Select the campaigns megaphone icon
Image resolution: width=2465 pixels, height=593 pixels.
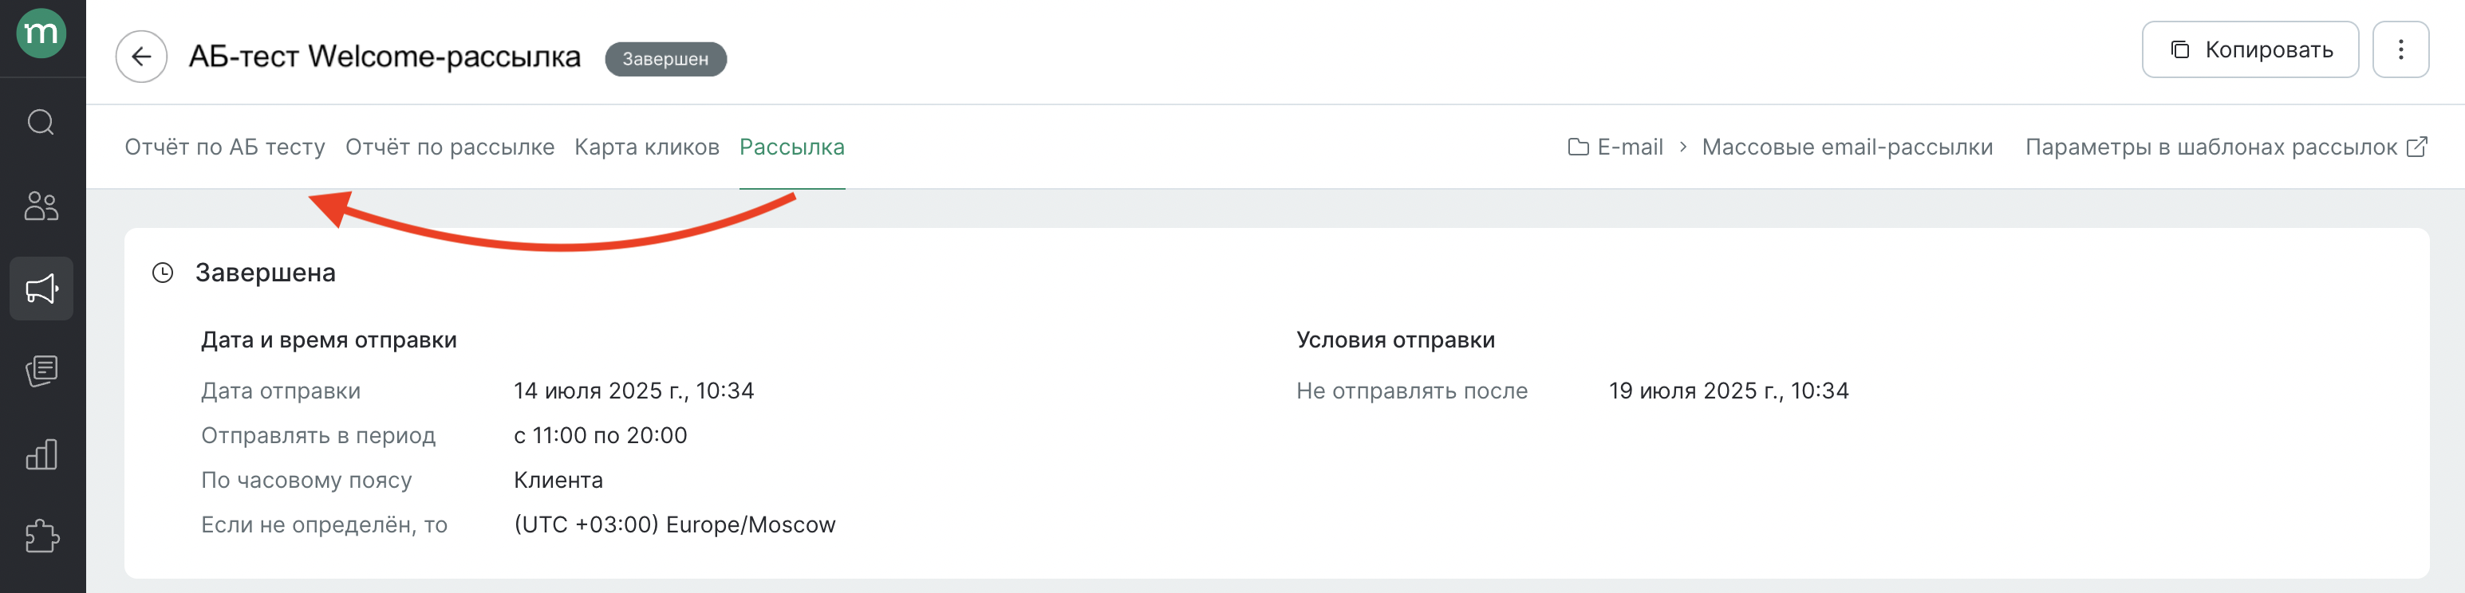(x=40, y=288)
